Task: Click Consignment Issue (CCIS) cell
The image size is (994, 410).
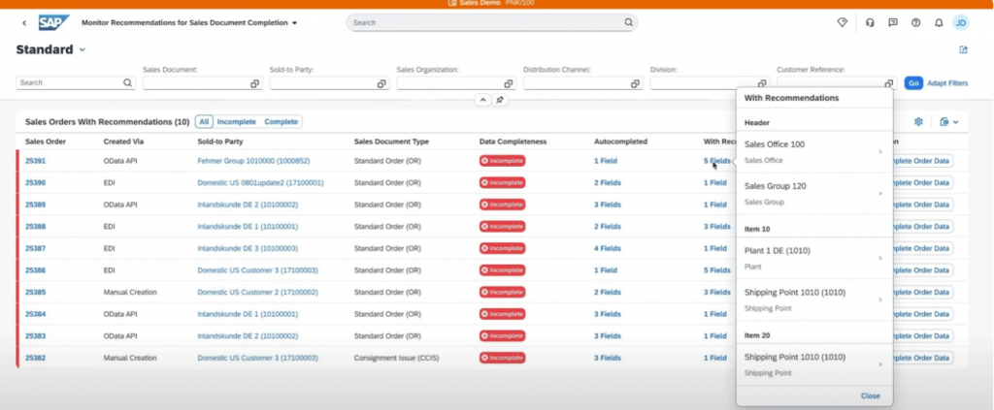Action: 396,358
